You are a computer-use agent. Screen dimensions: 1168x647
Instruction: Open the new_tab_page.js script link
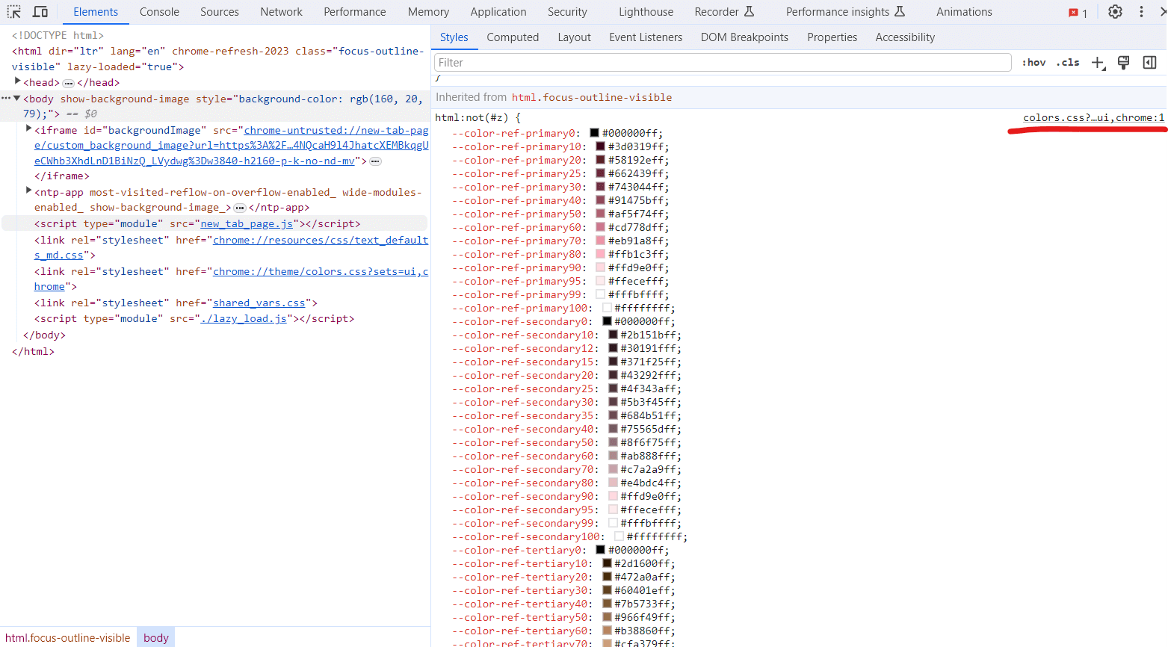pos(247,223)
